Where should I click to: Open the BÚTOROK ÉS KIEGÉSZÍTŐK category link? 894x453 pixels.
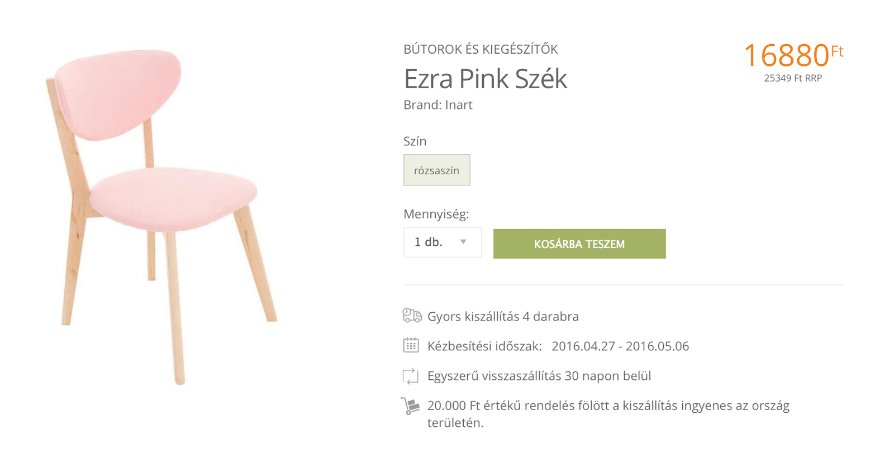(x=481, y=49)
